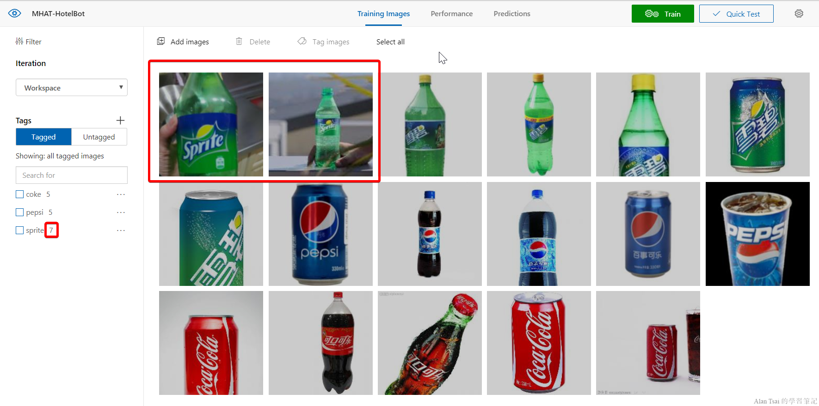
Task: Add a new tag with the plus icon
Action: pyautogui.click(x=120, y=121)
